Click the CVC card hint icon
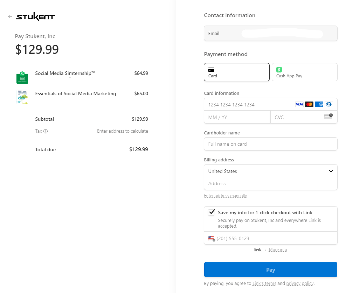353x293 pixels. 328,117
